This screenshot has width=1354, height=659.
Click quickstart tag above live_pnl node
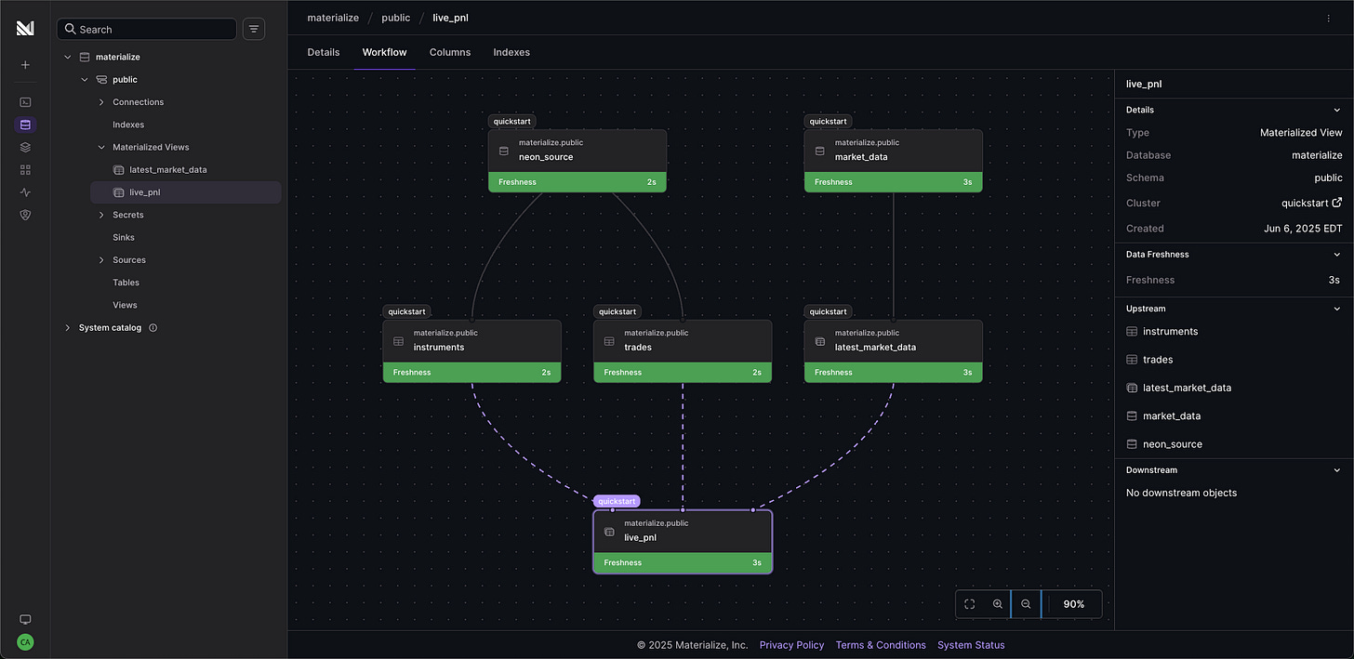pos(617,501)
